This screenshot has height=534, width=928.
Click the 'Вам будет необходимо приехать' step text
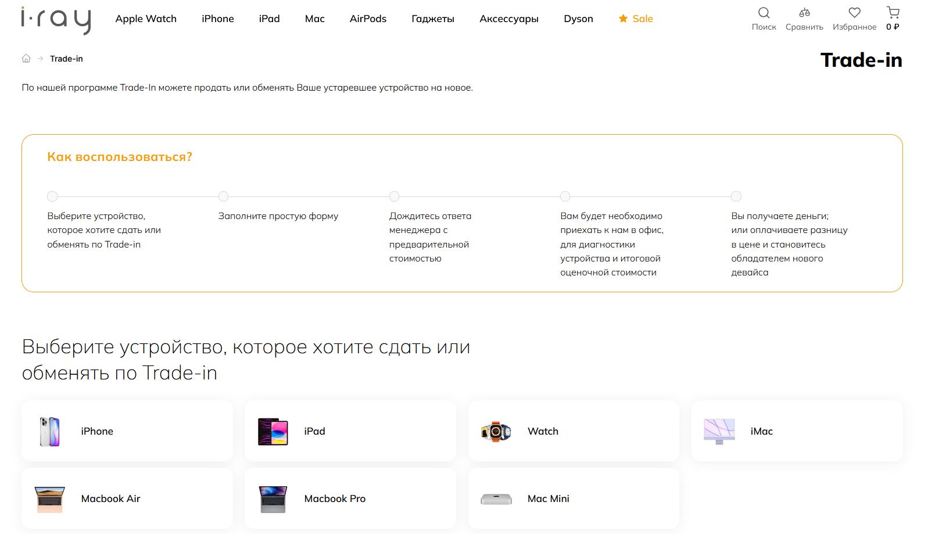click(611, 244)
